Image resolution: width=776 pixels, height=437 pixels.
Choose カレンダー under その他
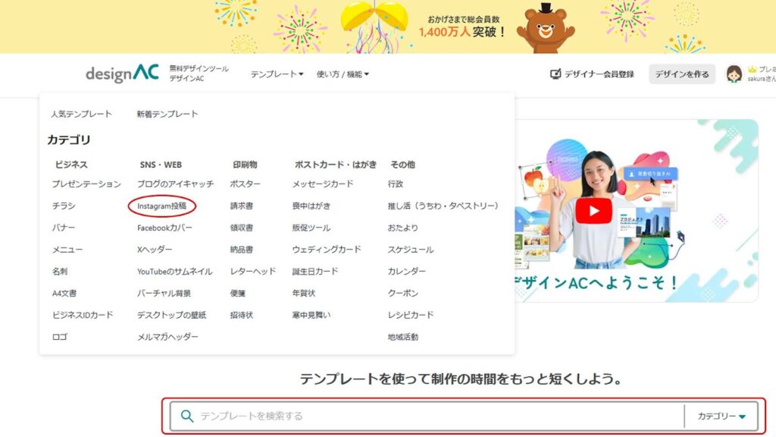tap(406, 271)
